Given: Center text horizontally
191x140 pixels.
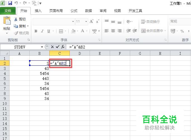Looking at the screenshot, I should [x=113, y=31].
